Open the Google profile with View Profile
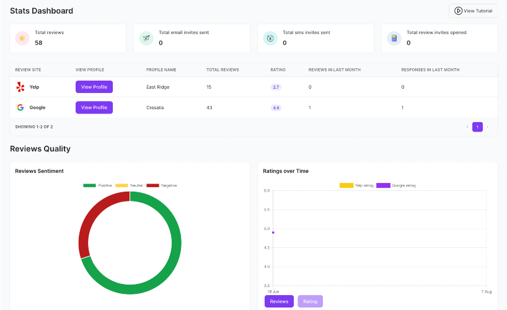Screen dimensions: 507x310 point(94,107)
